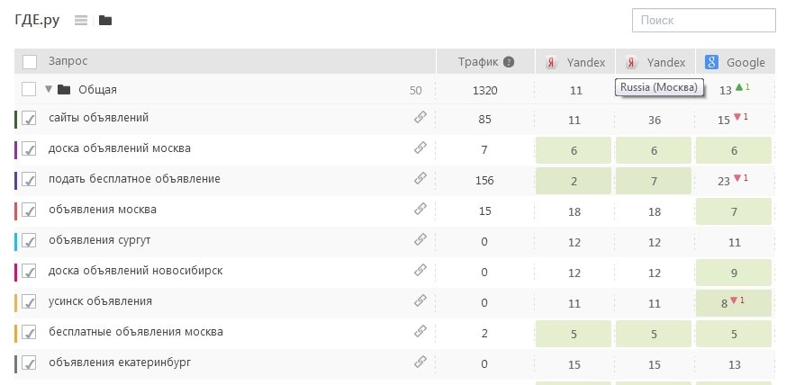Screen dimensions: 795x385
Task: Focus the Поиск search field
Action: tap(703, 21)
